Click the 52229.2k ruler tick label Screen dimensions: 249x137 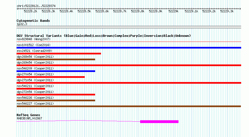209,11
